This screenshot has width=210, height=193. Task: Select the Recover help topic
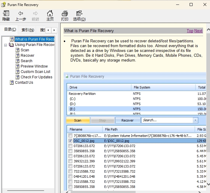tap(28, 55)
